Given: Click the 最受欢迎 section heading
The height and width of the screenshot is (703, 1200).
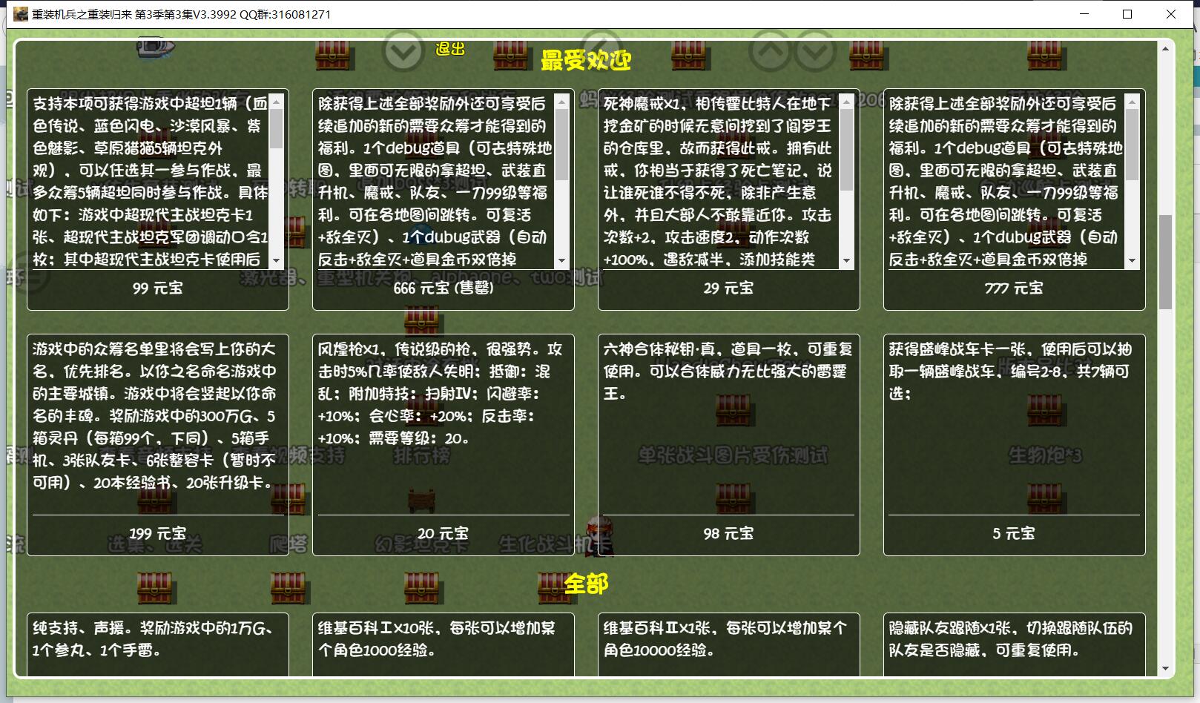Looking at the screenshot, I should [x=586, y=60].
